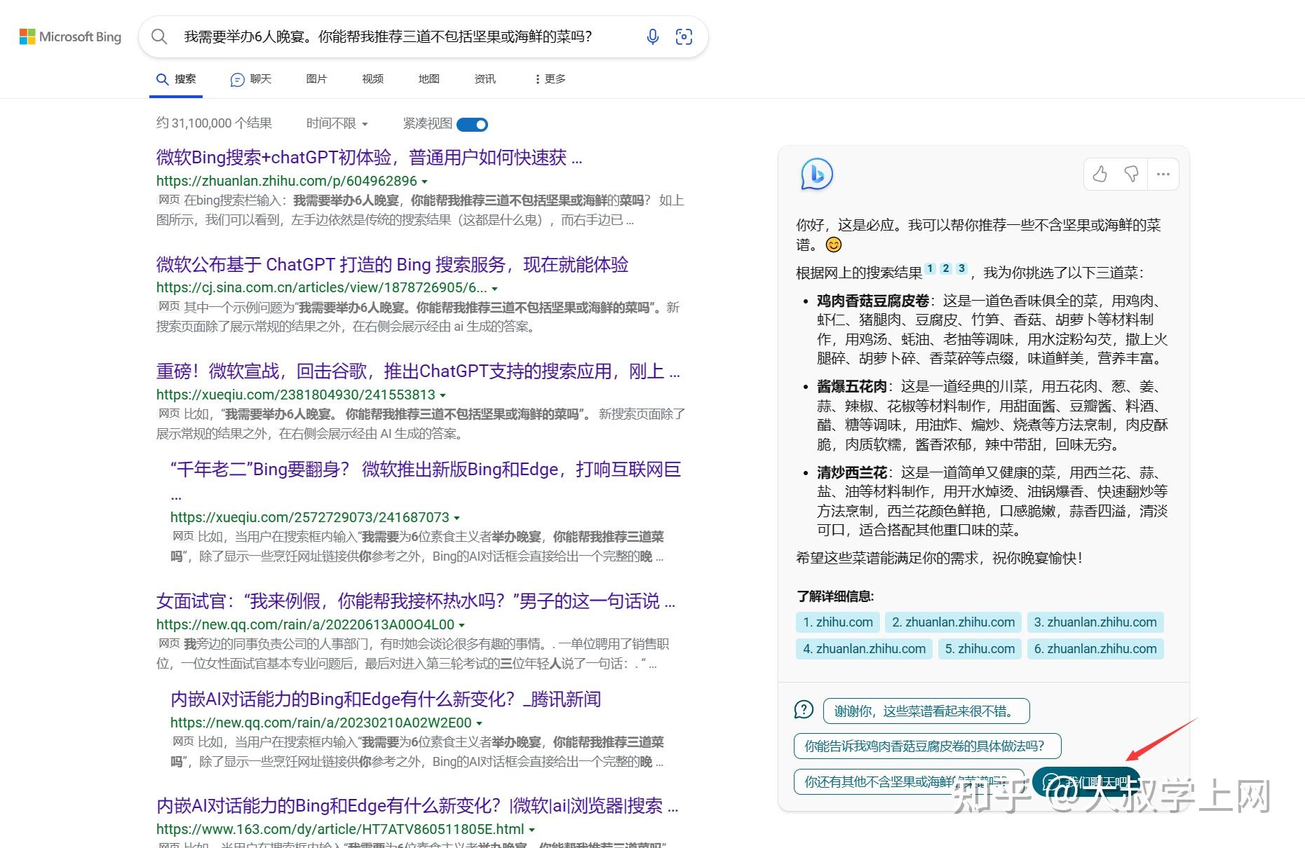This screenshot has height=848, width=1305.
Task: Click dish name 鸡肉香菇豆腐皮卷 in answer
Action: click(873, 301)
